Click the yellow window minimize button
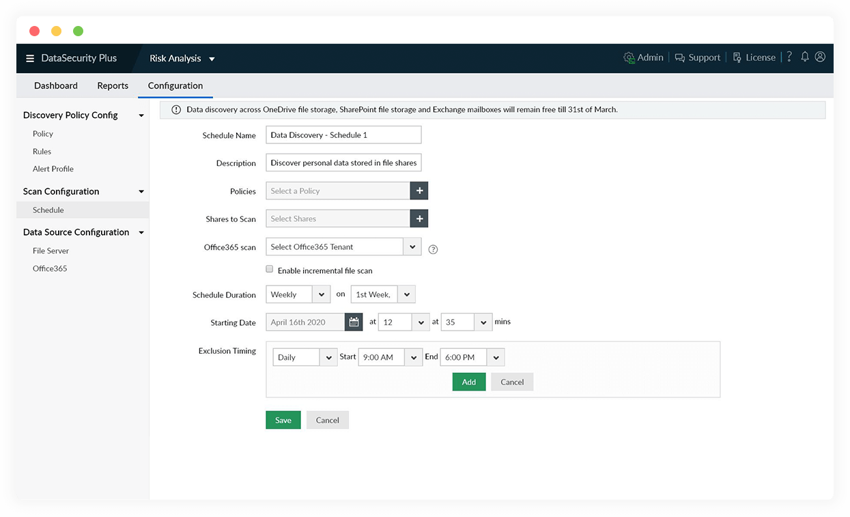This screenshot has width=850, height=517. 56,31
